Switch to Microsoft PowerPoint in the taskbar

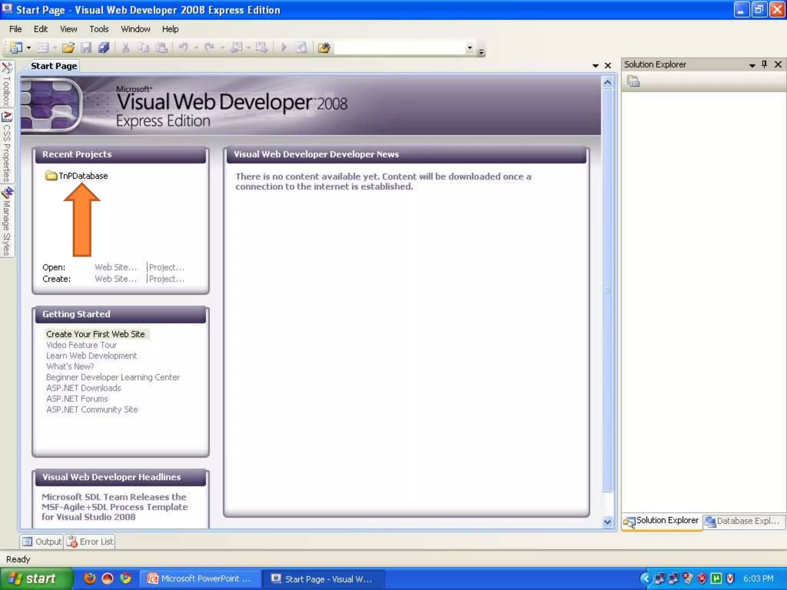click(199, 578)
